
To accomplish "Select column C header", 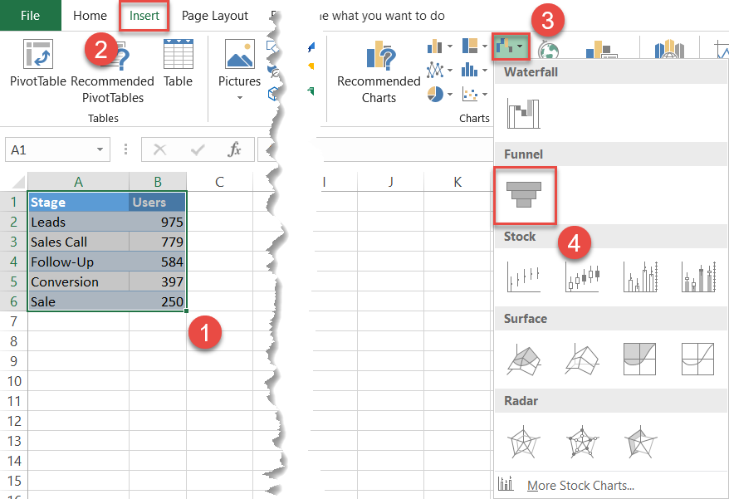I will coord(219,181).
